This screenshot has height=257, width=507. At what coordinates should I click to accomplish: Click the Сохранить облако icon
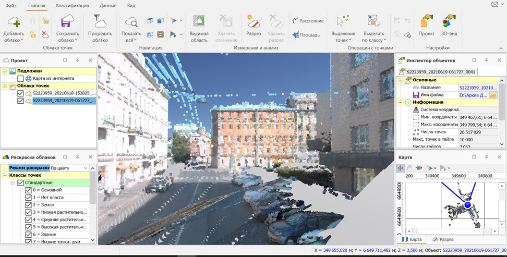68,22
